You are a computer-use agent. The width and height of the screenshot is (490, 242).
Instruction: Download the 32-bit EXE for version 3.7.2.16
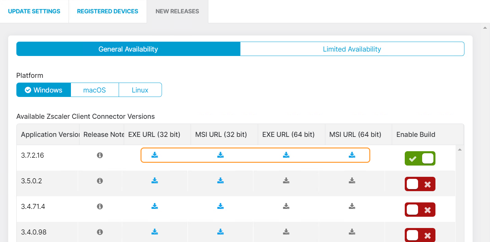[154, 155]
